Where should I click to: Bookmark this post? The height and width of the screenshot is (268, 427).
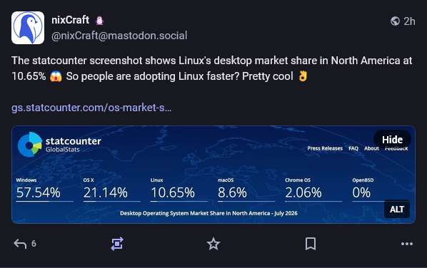(x=311, y=244)
